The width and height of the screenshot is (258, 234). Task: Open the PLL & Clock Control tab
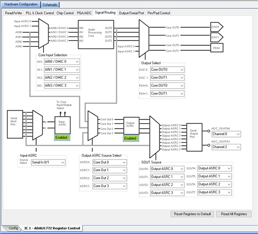click(40, 13)
